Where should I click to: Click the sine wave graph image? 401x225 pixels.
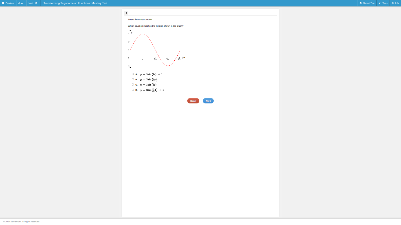(x=157, y=49)
